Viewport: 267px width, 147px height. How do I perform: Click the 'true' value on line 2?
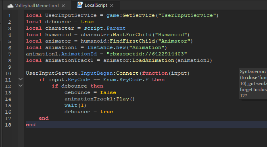(87, 22)
